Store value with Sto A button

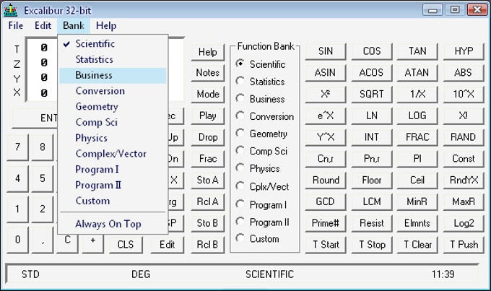208,180
